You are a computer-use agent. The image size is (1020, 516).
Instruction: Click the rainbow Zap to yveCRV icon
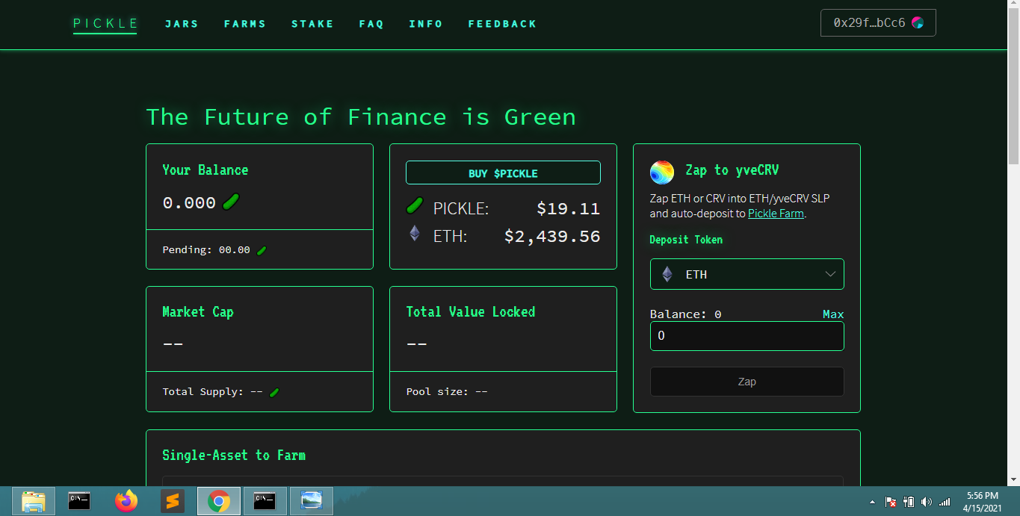(661, 171)
